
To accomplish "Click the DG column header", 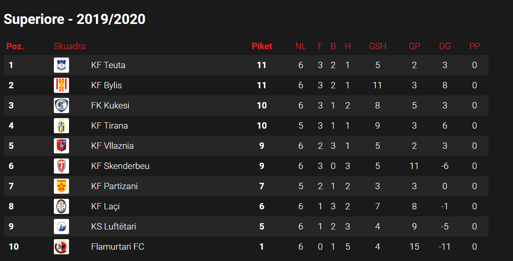I will [x=445, y=46].
